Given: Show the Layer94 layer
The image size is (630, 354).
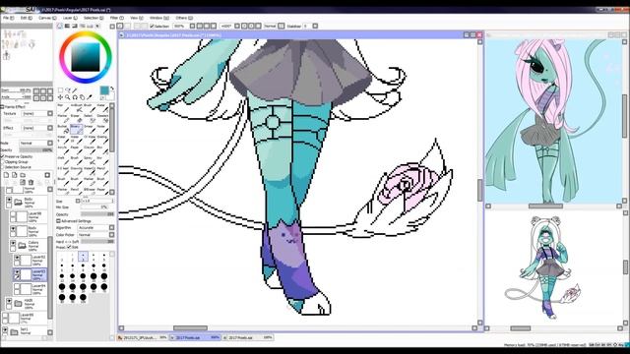Looking at the screenshot, I should (x=17, y=286).
